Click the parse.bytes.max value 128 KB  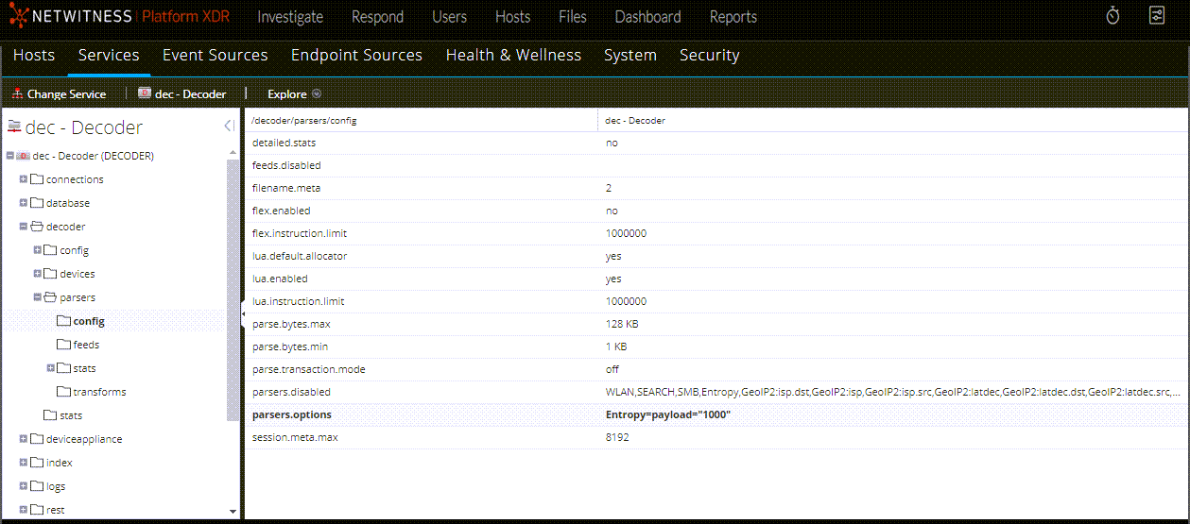[x=622, y=324]
